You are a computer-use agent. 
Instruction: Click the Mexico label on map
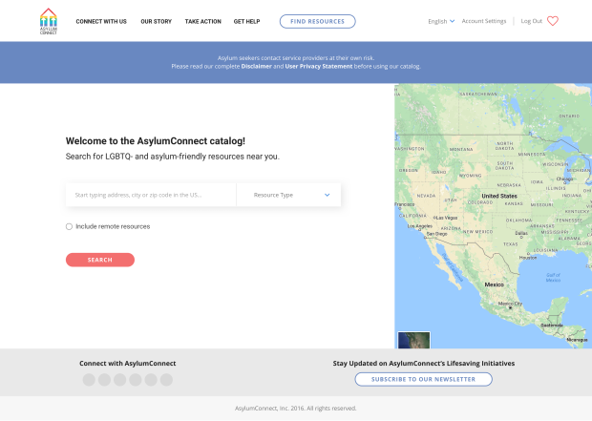pyautogui.click(x=495, y=284)
